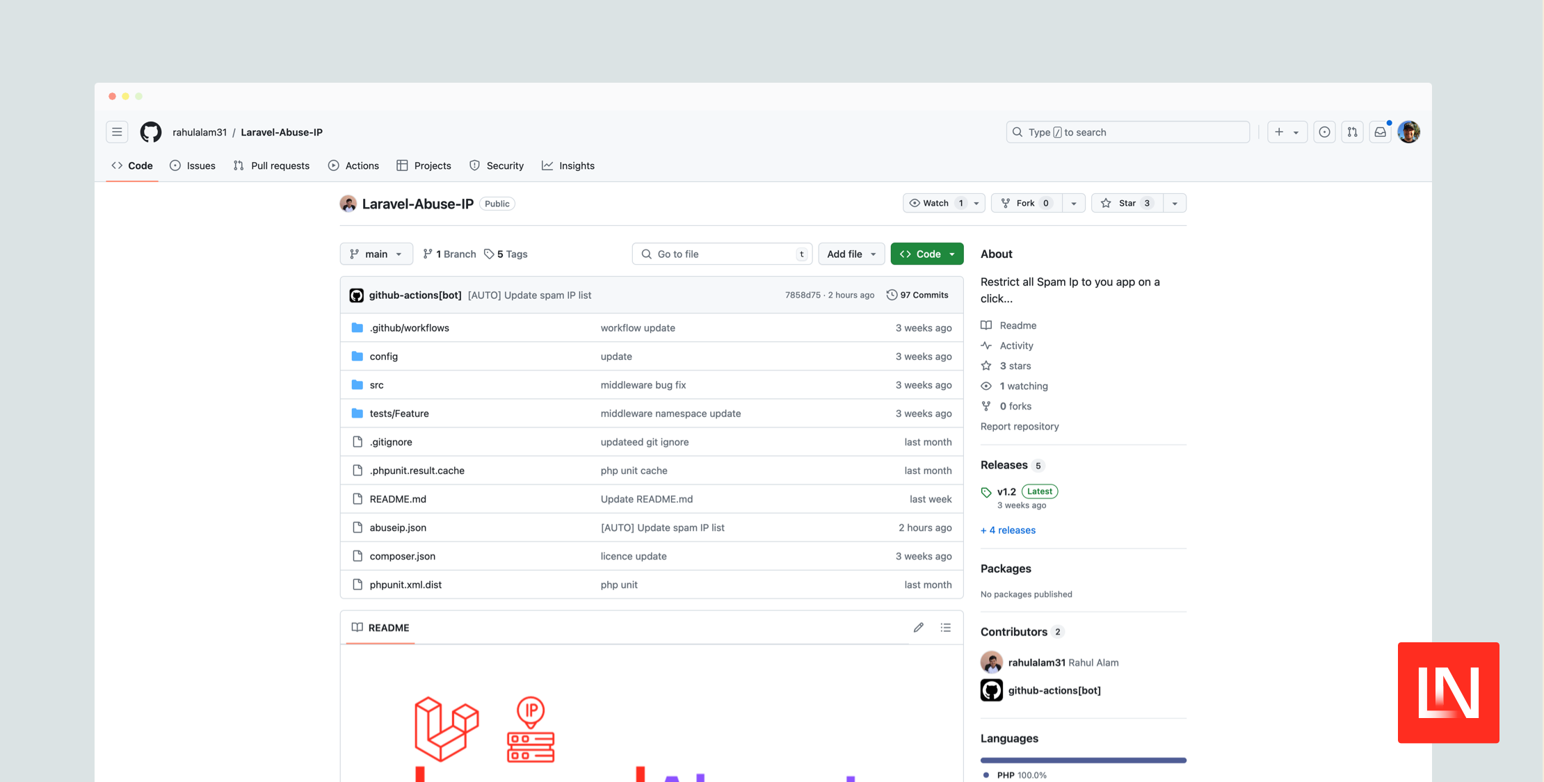The height and width of the screenshot is (782, 1544).
Task: Star the repository with the Star button
Action: click(x=1127, y=203)
